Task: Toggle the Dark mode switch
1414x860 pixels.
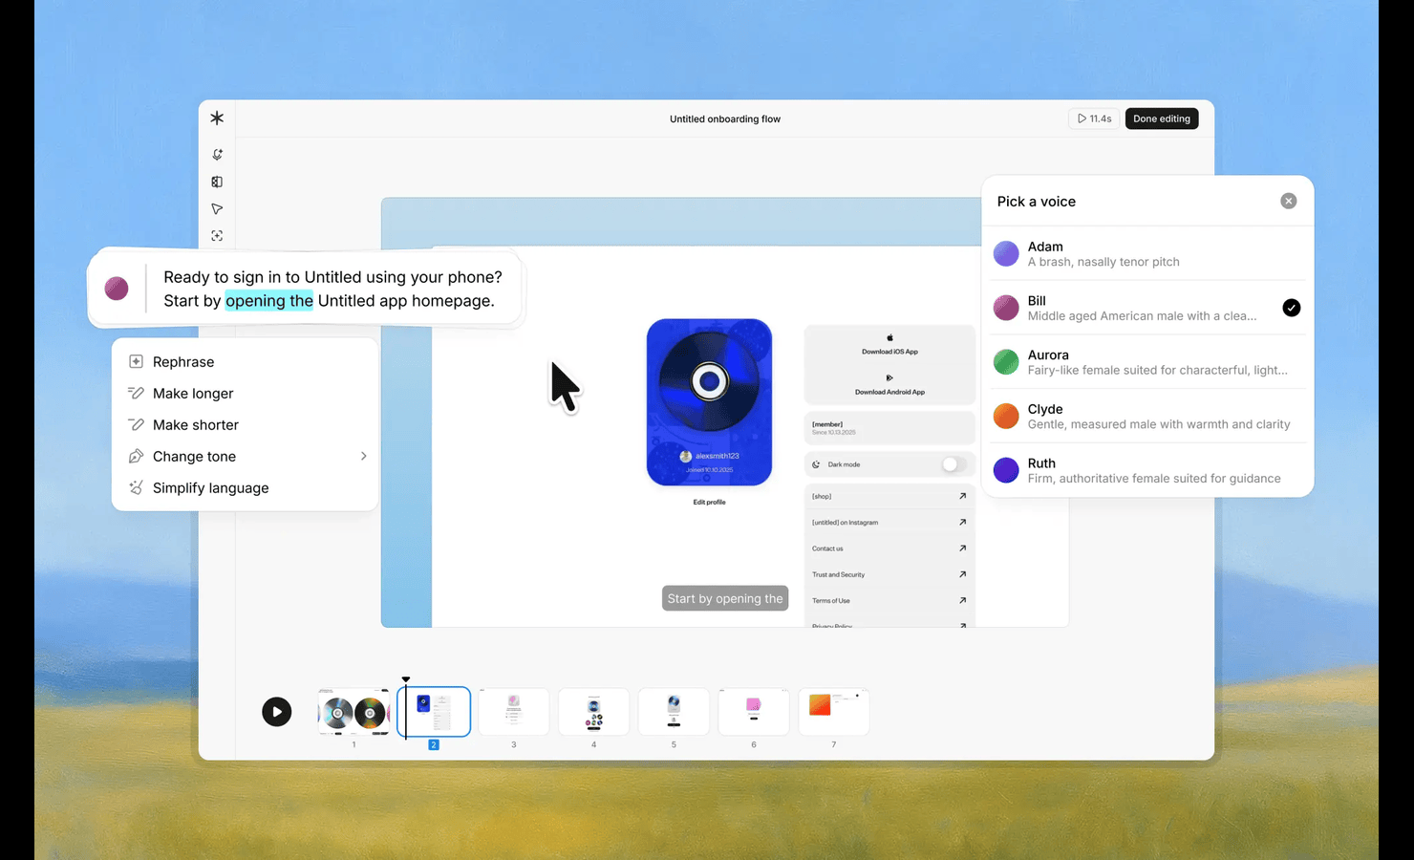Action: coord(953,464)
